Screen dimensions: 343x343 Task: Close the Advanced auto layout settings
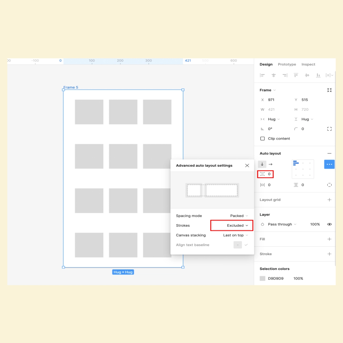247,166
